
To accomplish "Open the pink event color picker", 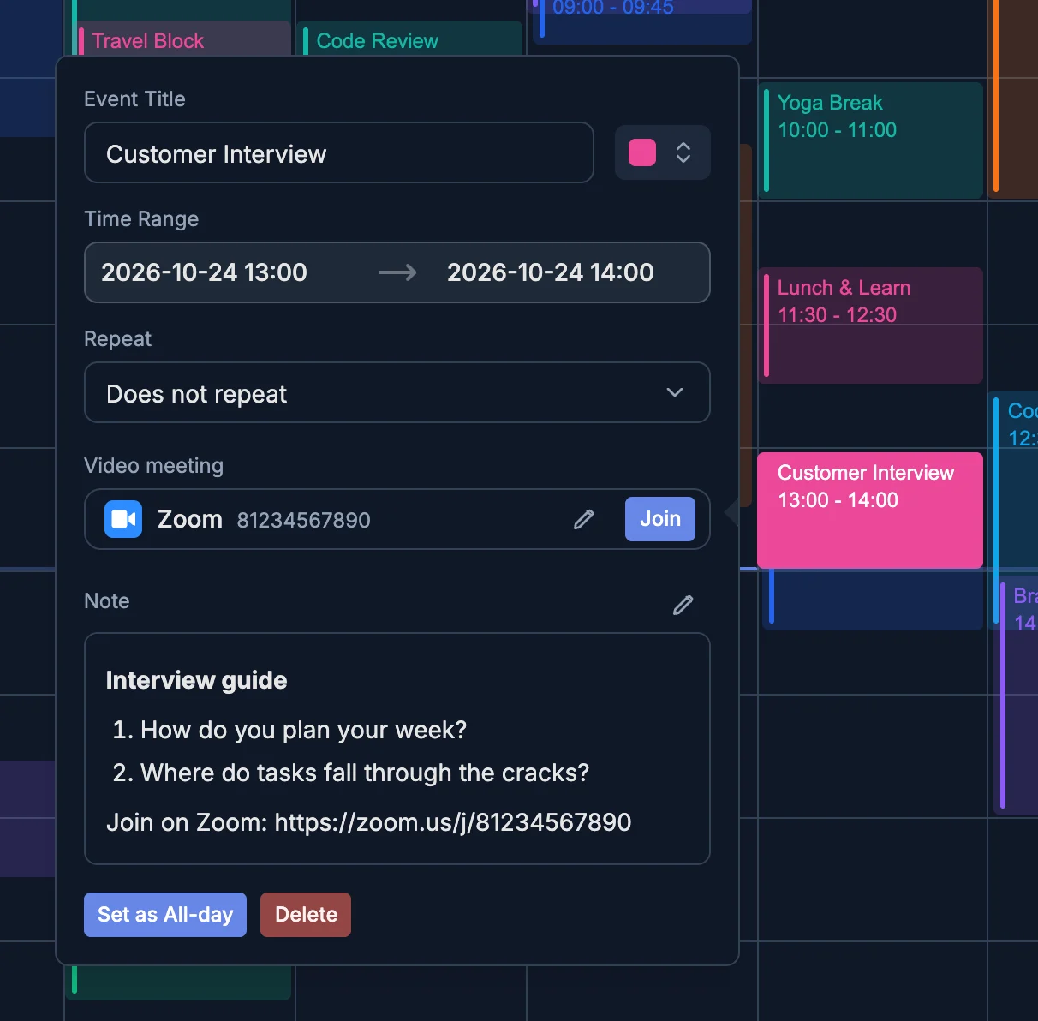I will pyautogui.click(x=663, y=152).
